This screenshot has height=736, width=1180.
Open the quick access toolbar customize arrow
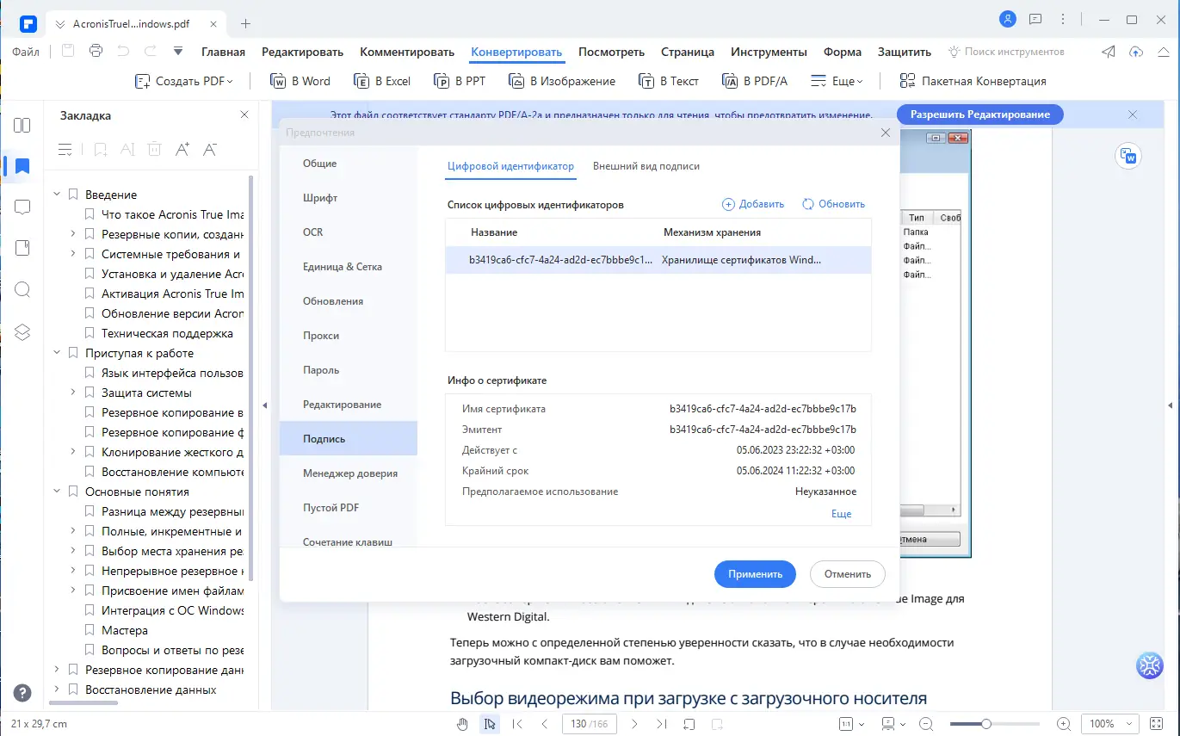(x=178, y=52)
